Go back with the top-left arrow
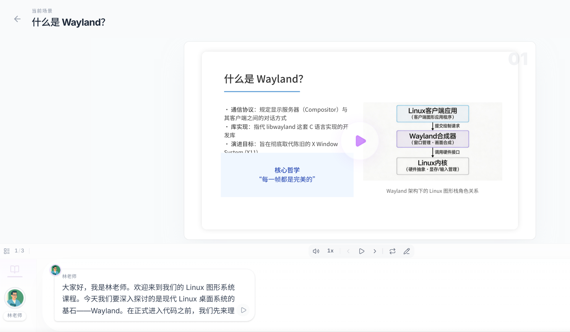The image size is (570, 332). pyautogui.click(x=17, y=19)
